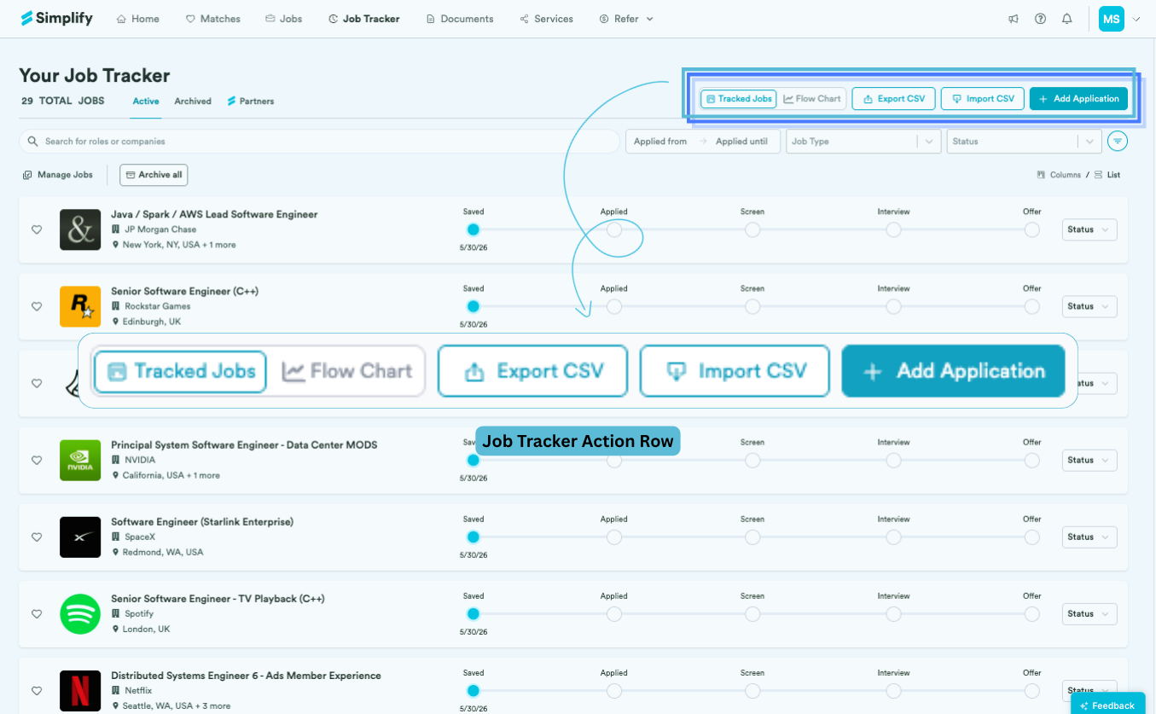Open Status dropdown for Spotify job
1156x714 pixels.
1089,613
